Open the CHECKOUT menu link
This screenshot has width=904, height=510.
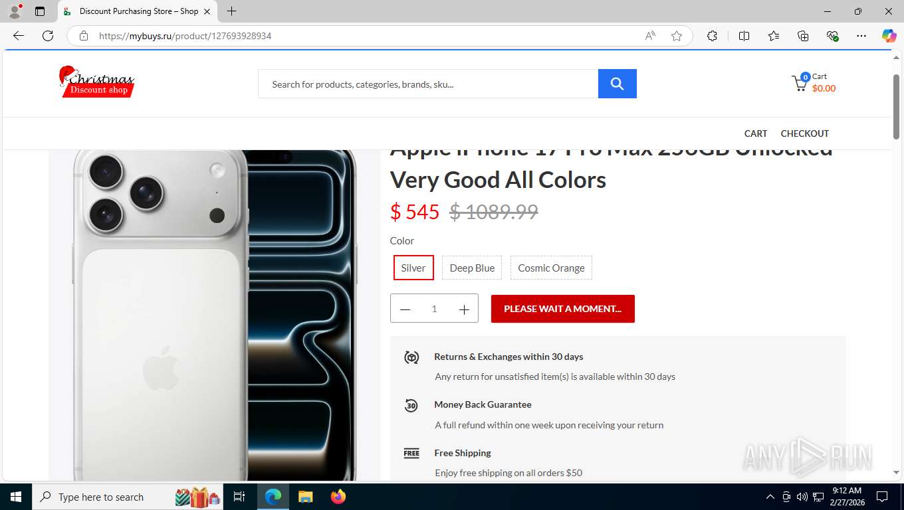click(x=805, y=133)
